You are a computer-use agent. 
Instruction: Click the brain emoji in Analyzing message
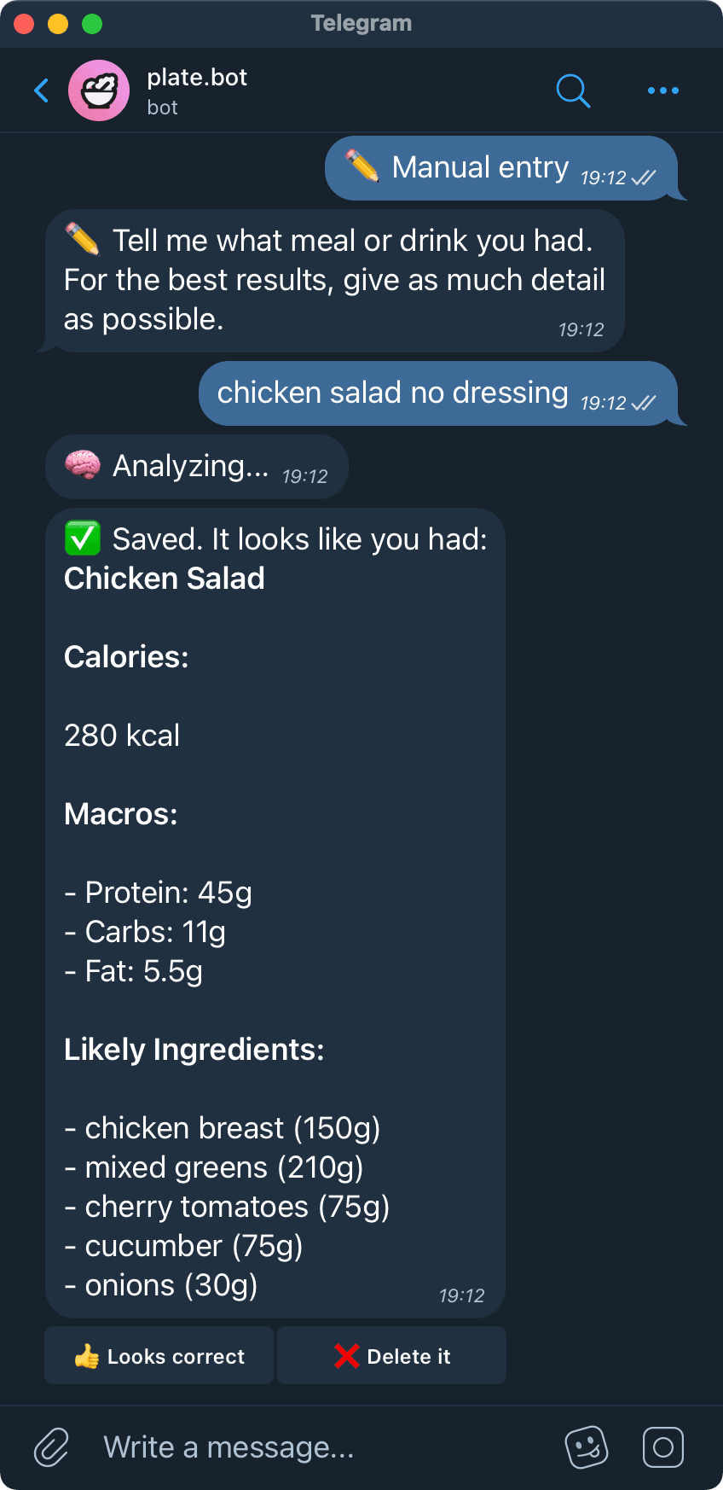tap(83, 466)
